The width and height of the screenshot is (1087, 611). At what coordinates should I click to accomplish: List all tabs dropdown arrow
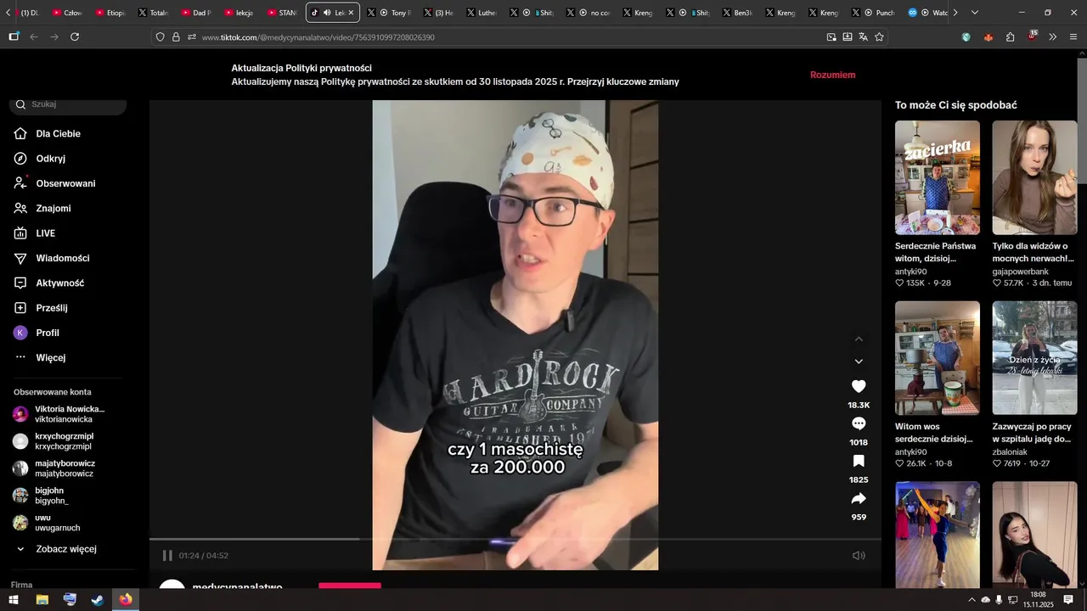pos(975,13)
